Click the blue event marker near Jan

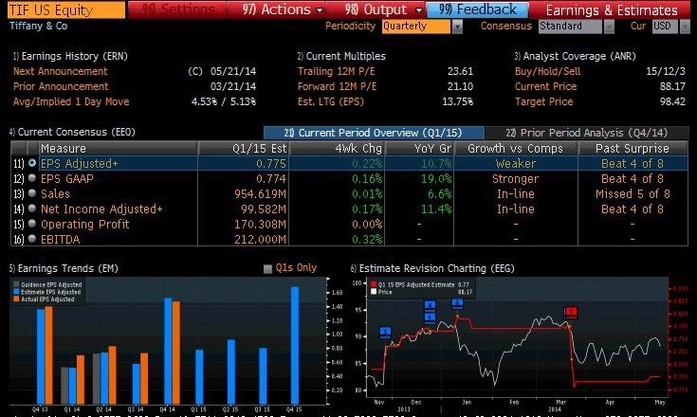click(457, 303)
